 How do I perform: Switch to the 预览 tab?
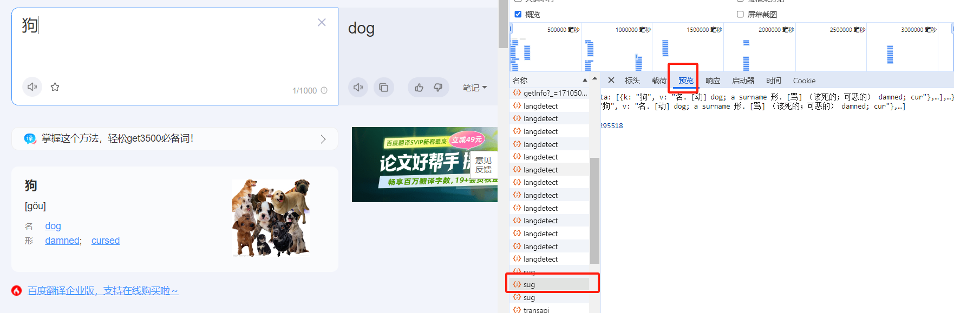(x=686, y=81)
